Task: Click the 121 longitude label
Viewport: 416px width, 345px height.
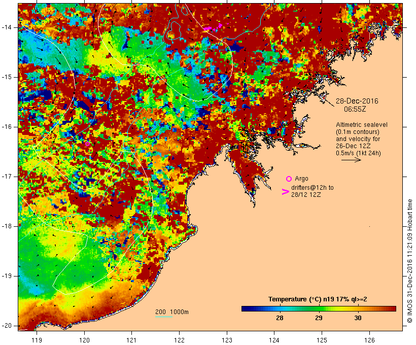Action: pyautogui.click(x=131, y=340)
